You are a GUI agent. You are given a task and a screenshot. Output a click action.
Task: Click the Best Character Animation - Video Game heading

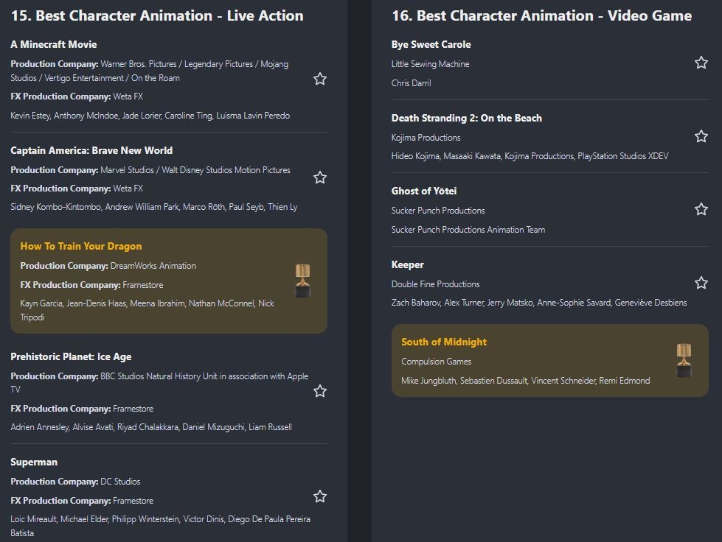coord(541,15)
